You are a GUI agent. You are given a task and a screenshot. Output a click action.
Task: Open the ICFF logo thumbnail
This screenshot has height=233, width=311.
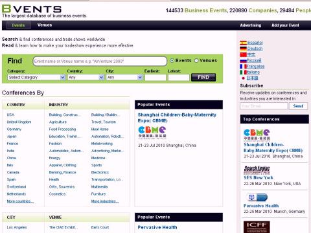[257, 227]
